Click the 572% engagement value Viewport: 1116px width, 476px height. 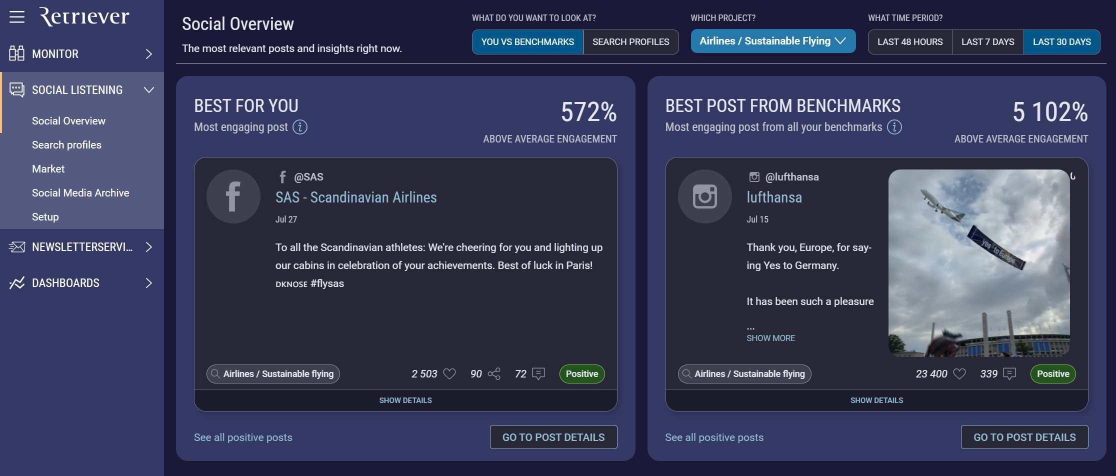point(588,112)
